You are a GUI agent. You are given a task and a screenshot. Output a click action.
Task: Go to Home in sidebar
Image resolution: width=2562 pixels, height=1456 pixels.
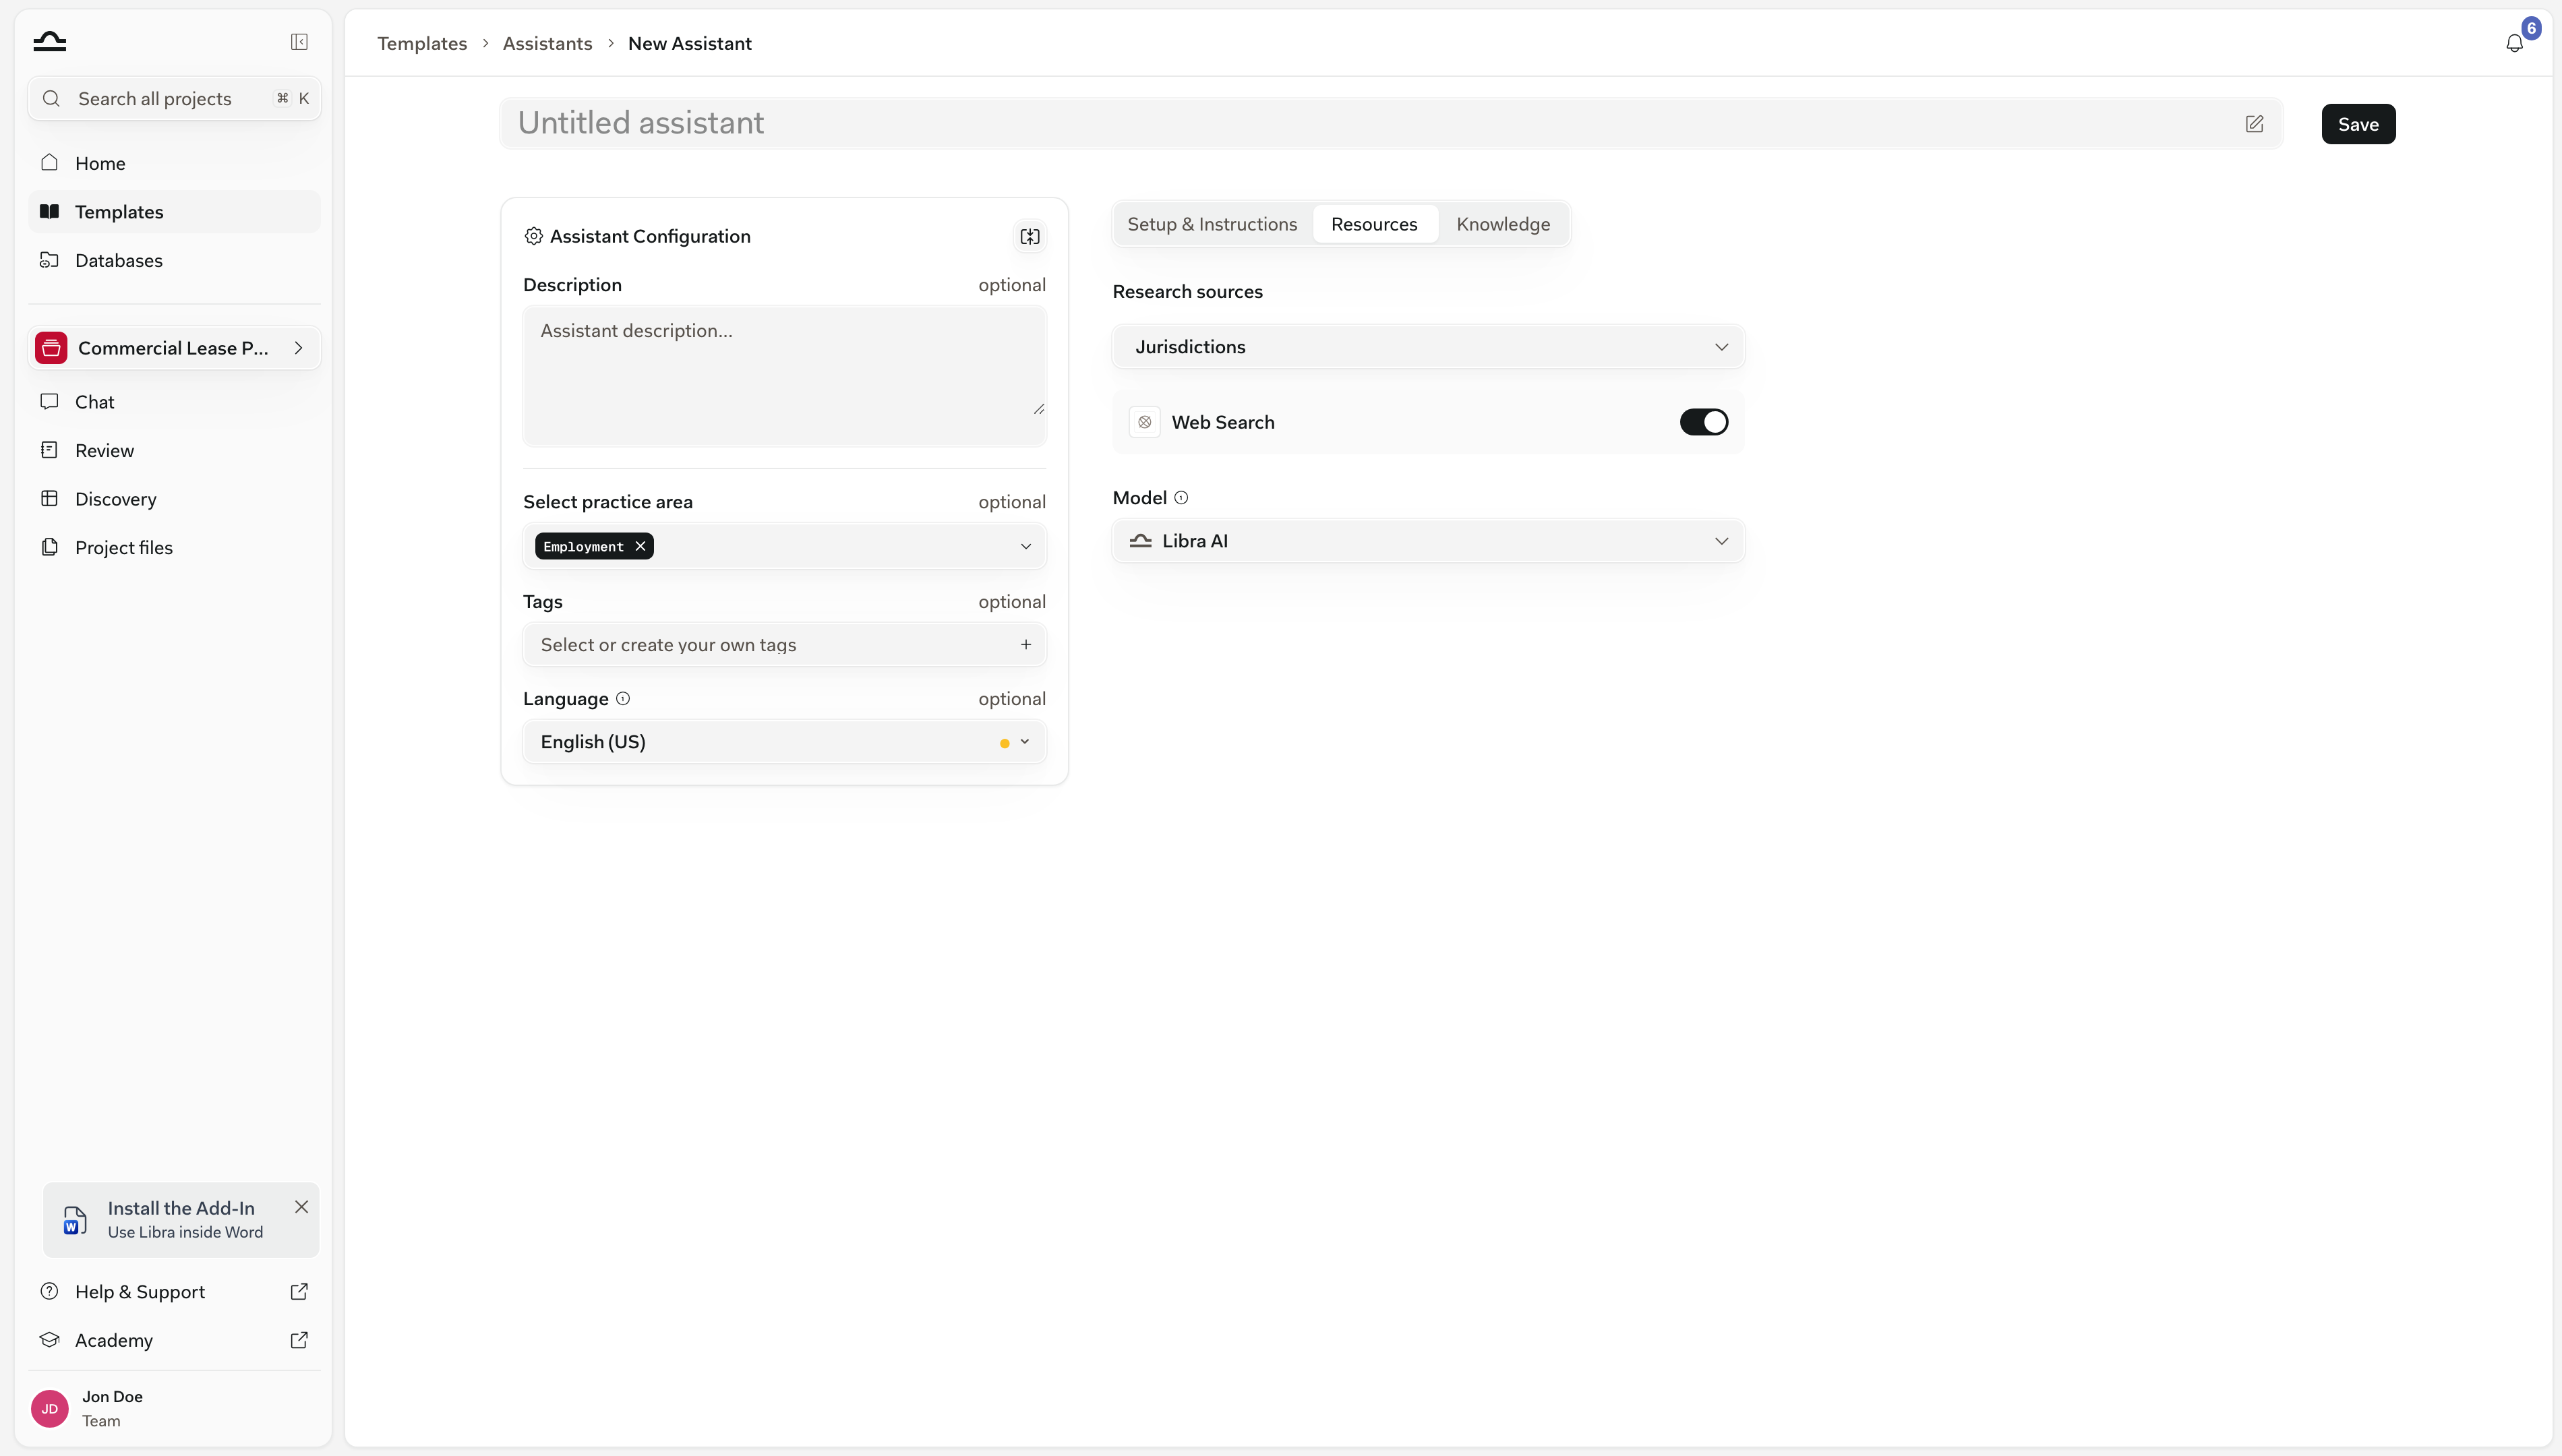pos(174,163)
